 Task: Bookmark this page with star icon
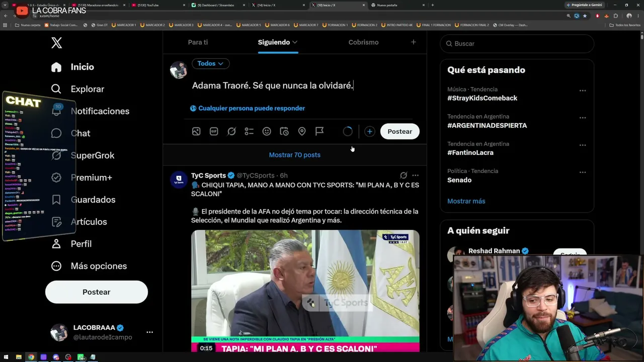[x=585, y=16]
